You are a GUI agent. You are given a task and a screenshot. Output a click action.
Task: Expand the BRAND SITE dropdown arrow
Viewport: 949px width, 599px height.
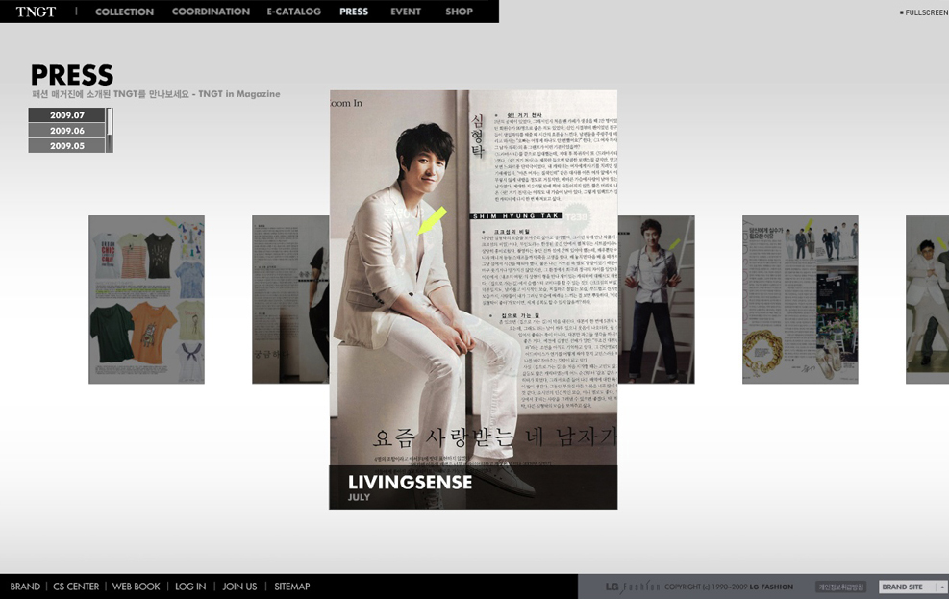[941, 587]
